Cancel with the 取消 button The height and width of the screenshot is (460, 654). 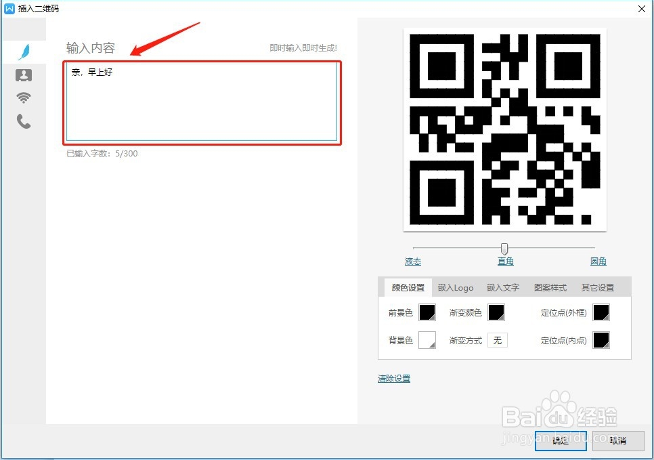click(x=618, y=441)
